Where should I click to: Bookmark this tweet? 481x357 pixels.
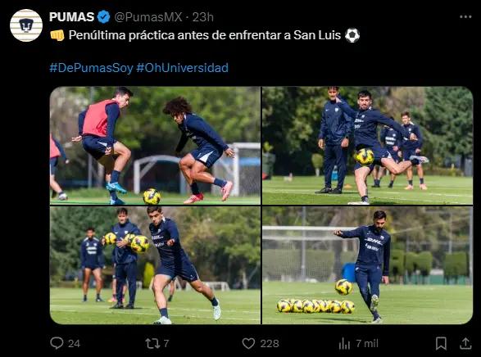(x=441, y=343)
